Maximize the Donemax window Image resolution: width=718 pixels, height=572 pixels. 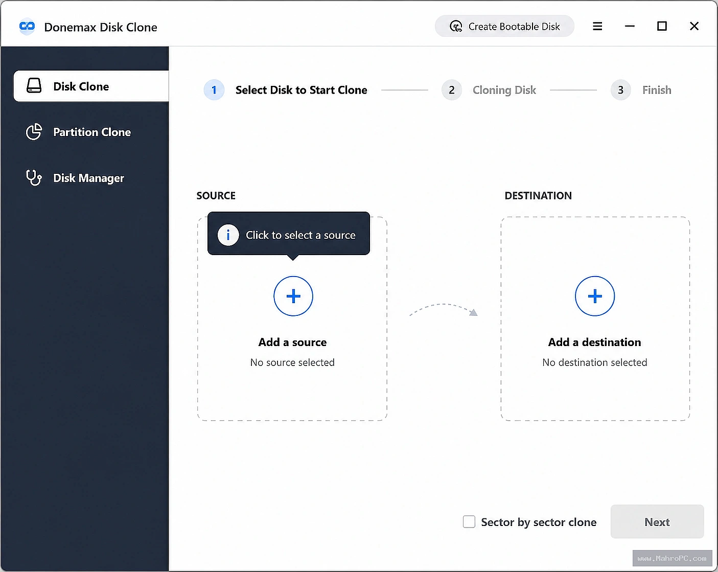(x=662, y=26)
